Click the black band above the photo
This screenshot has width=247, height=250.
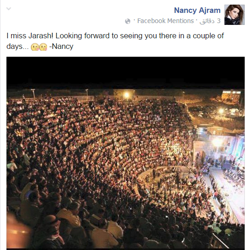click(x=125, y=72)
